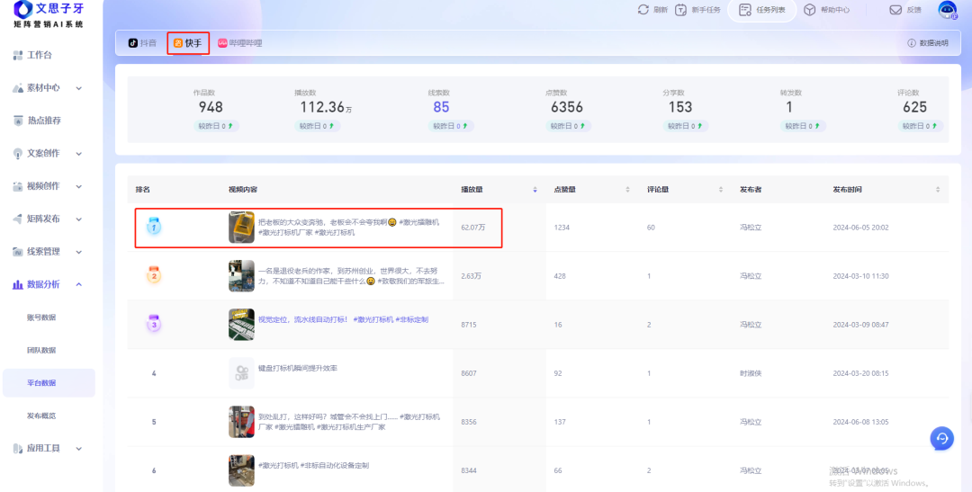Click 62.07万 play count cell

pyautogui.click(x=473, y=228)
